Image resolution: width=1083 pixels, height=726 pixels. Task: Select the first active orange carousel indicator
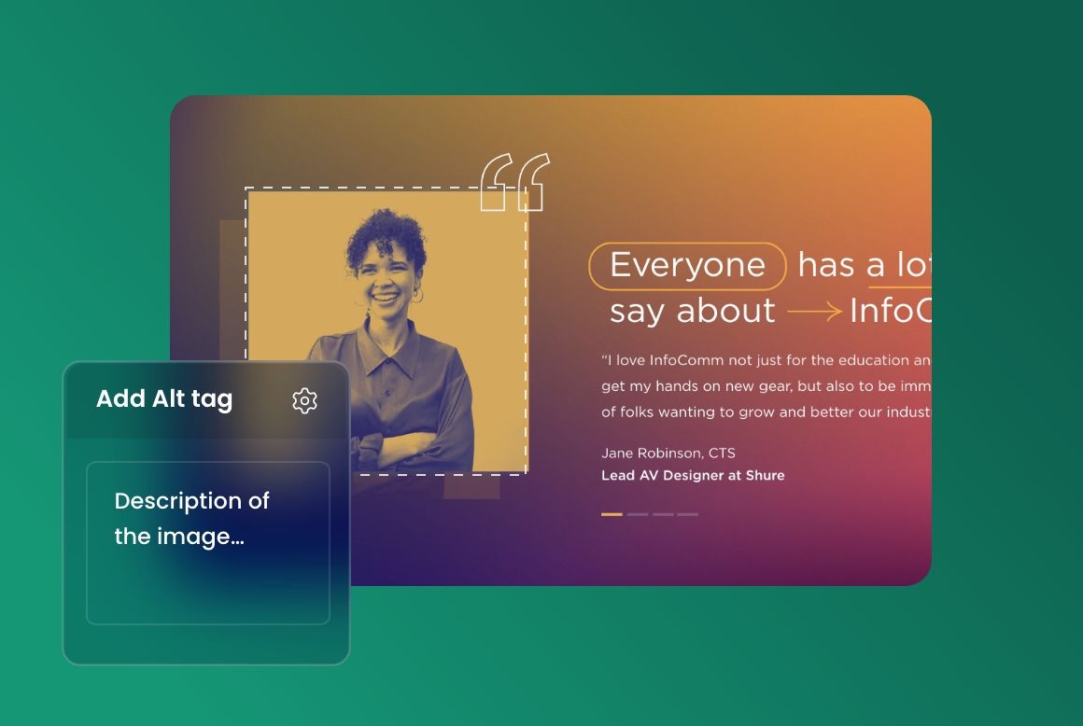tap(612, 514)
